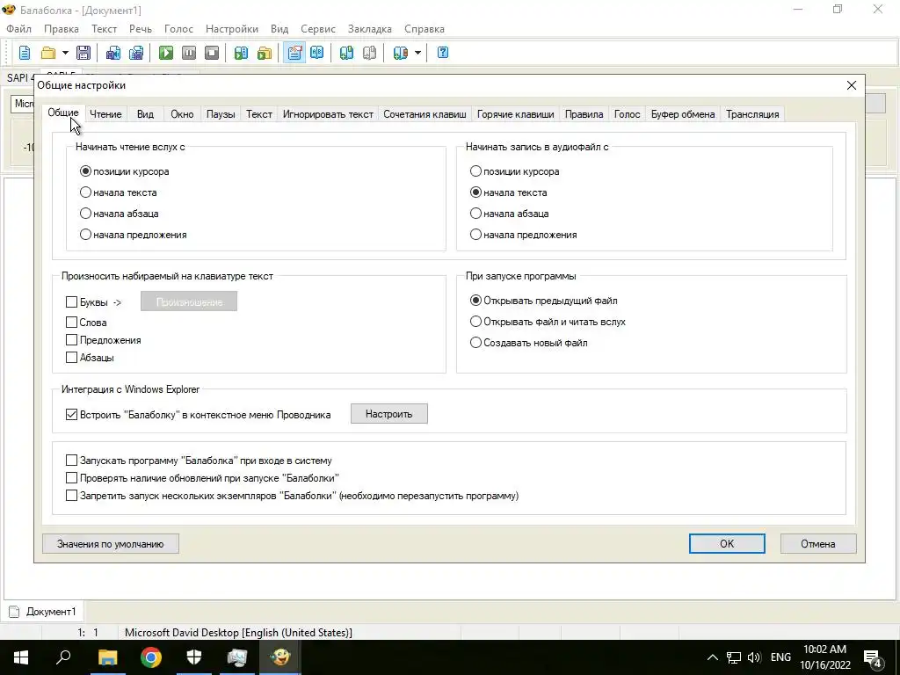Image resolution: width=900 pixels, height=675 pixels.
Task: Click the Отмена button
Action: click(x=818, y=543)
